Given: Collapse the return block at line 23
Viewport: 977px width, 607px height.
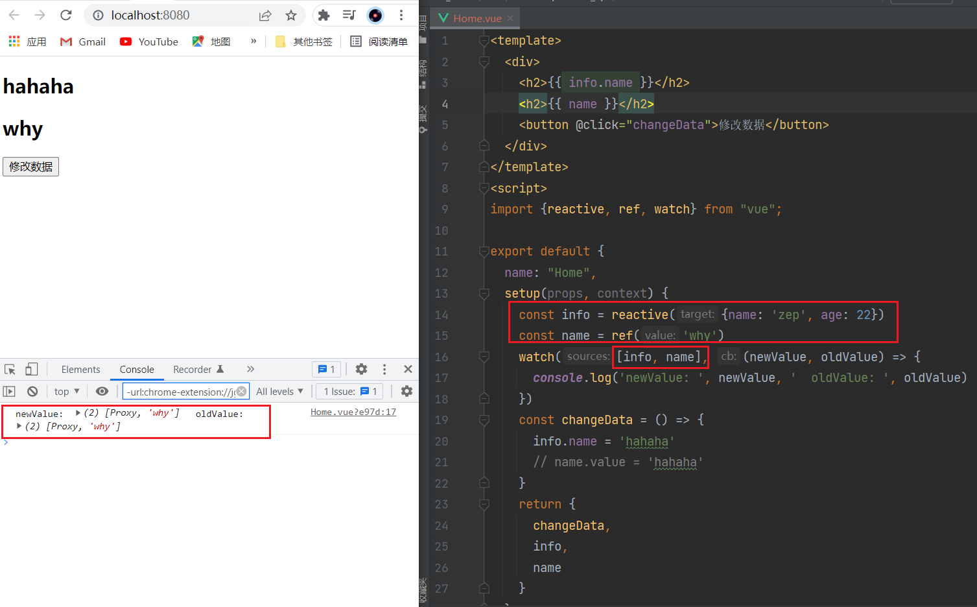Looking at the screenshot, I should click(x=484, y=504).
